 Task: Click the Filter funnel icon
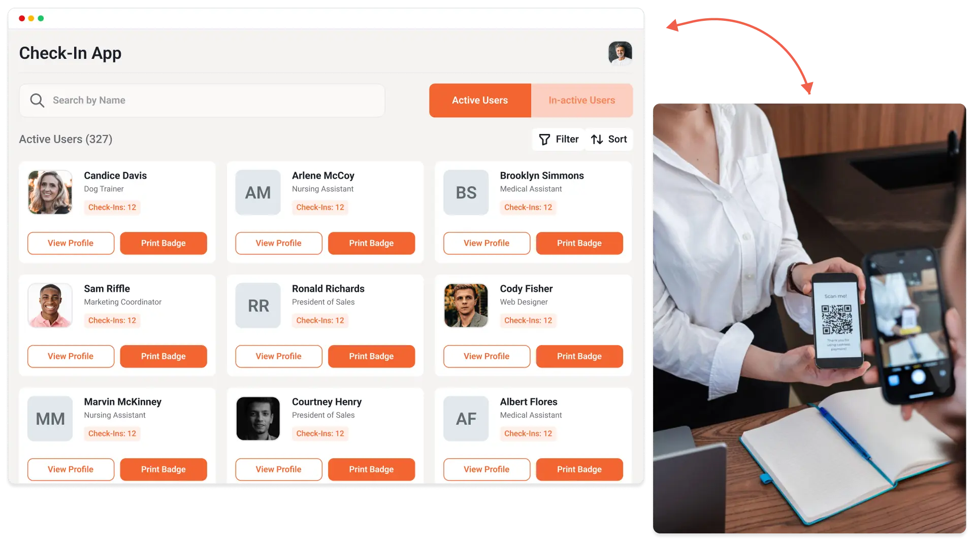[544, 140]
